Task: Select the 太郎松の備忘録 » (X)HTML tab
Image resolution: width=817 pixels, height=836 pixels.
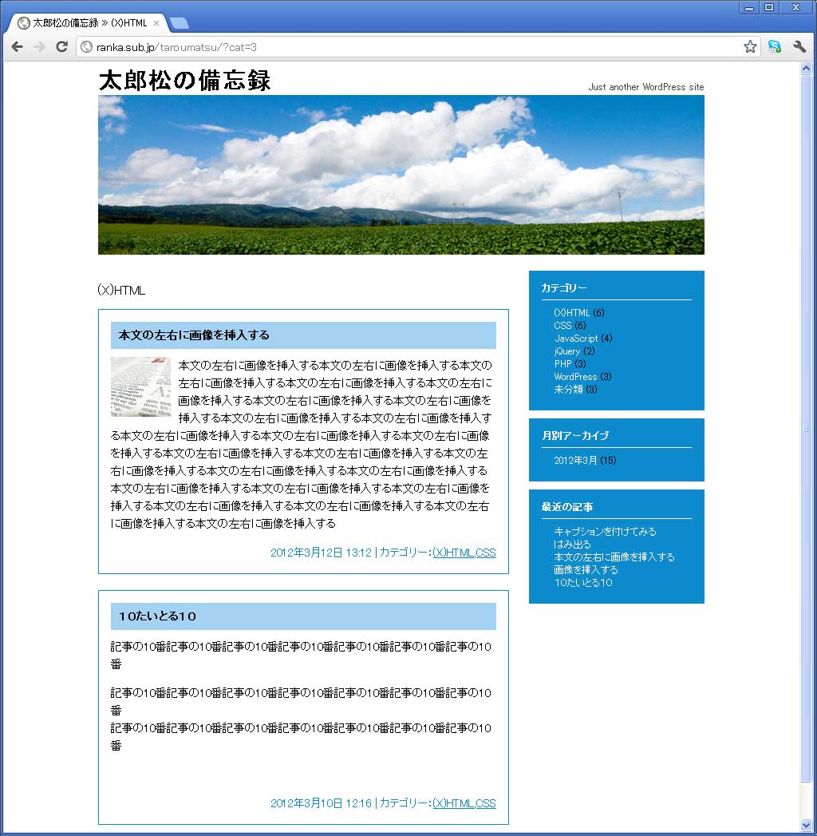Action: [89, 23]
